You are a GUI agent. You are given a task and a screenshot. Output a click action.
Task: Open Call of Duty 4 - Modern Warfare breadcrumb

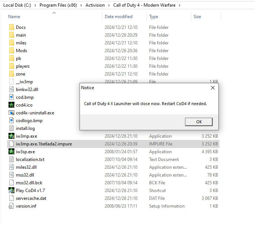tap(144, 5)
